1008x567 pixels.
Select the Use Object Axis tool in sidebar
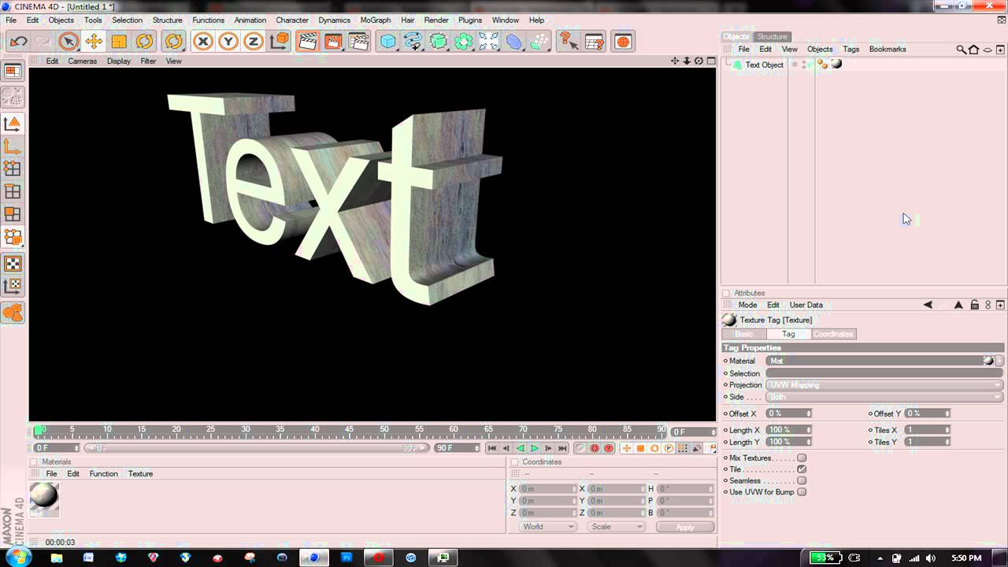pos(13,146)
